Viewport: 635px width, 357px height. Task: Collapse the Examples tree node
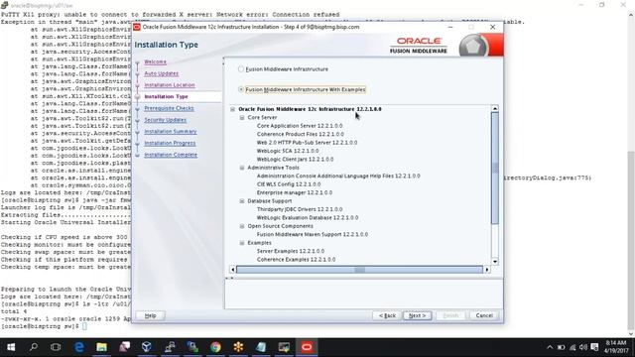point(242,243)
